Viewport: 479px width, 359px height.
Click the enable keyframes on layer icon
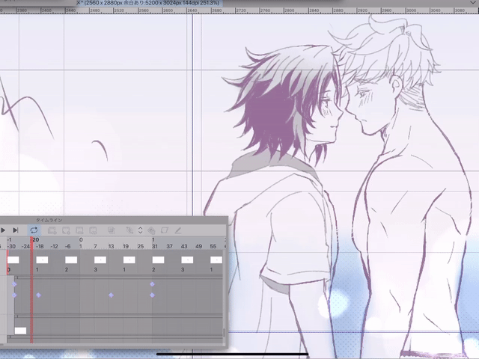point(129,230)
